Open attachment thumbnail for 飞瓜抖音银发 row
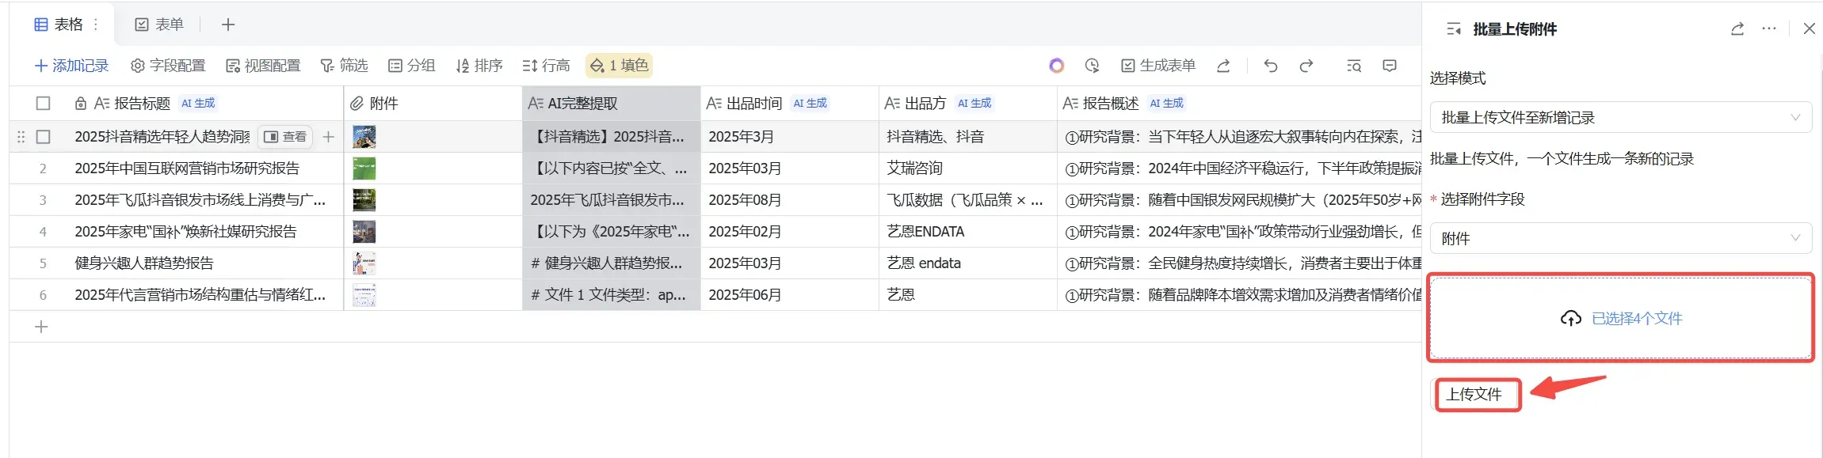Image resolution: width=1823 pixels, height=458 pixels. 364,200
